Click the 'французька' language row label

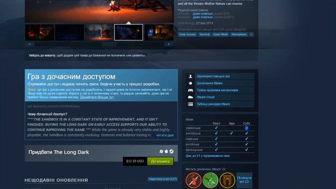click(x=194, y=150)
